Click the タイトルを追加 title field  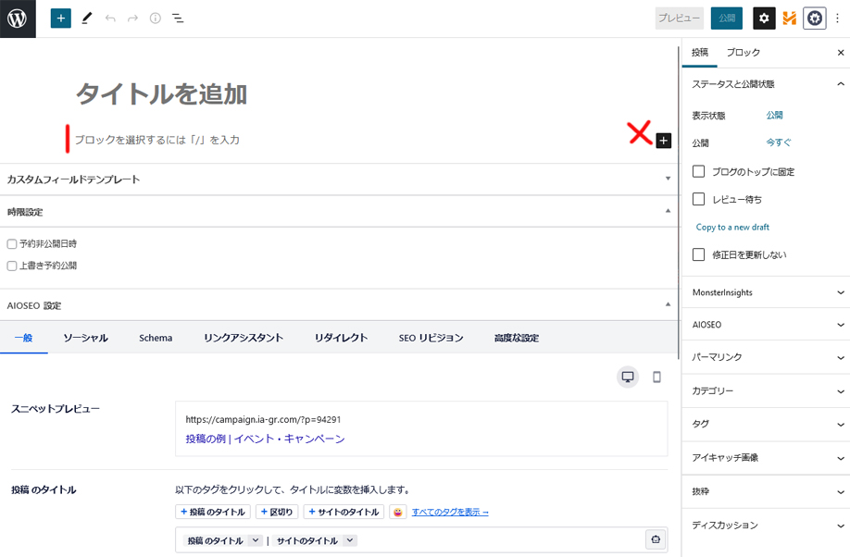161,93
